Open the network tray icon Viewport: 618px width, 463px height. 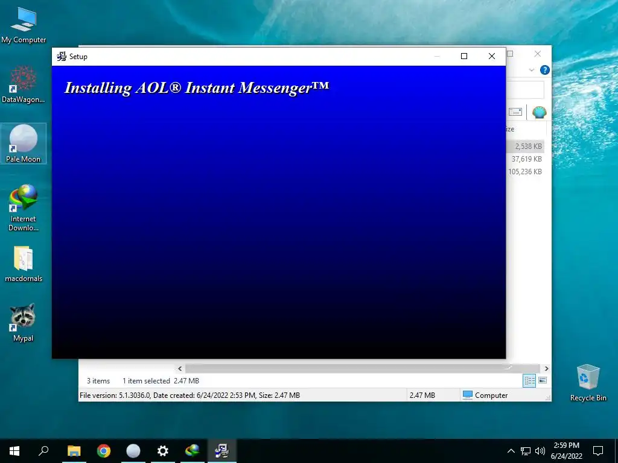point(526,451)
